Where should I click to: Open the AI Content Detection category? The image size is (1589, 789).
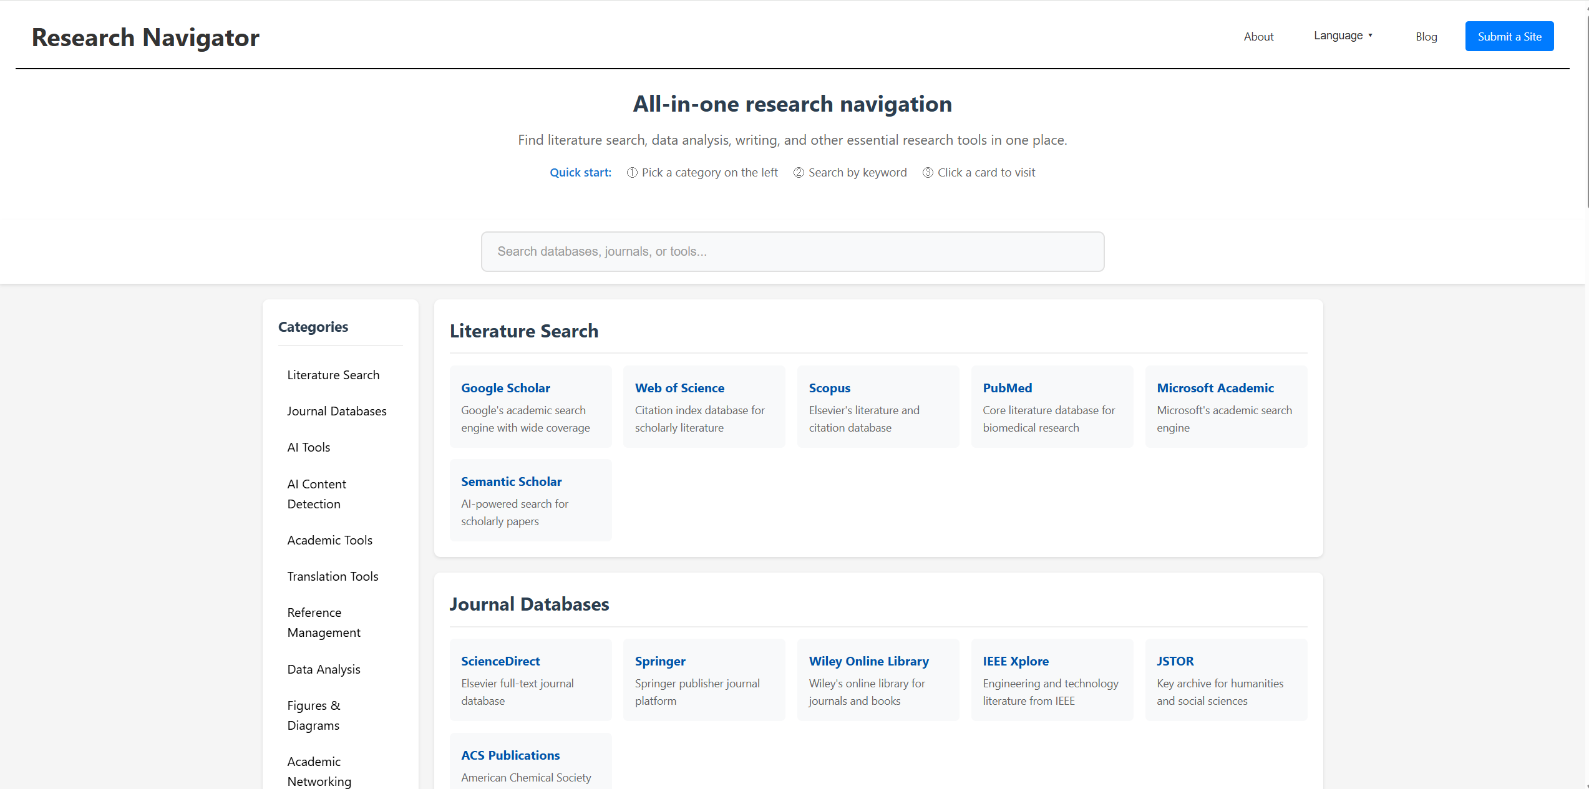[x=316, y=493]
